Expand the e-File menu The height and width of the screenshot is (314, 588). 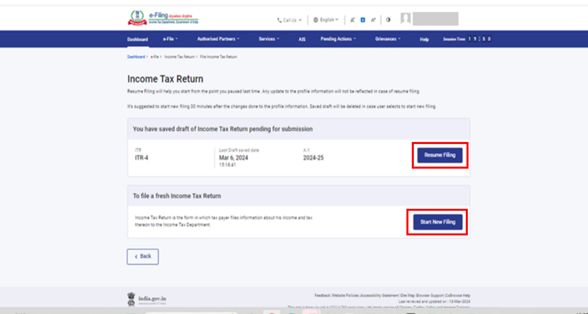coord(170,39)
